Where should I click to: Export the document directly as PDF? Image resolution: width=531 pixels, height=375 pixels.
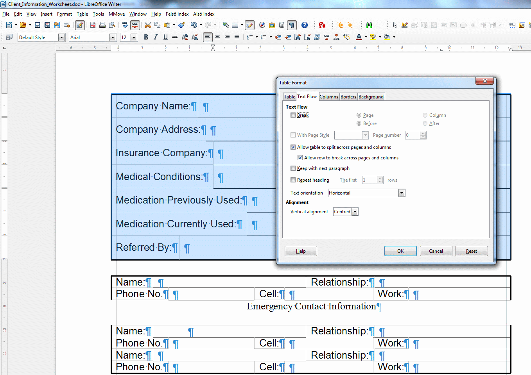tap(93, 25)
